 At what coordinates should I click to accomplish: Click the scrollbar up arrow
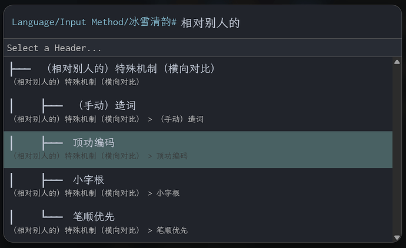(397, 62)
